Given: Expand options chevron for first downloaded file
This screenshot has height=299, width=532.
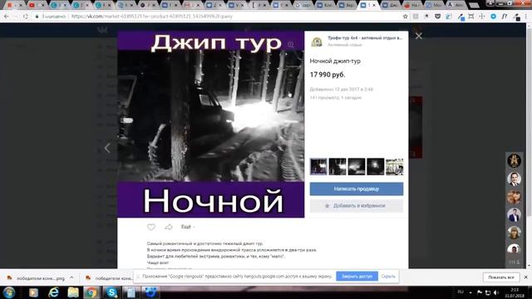Looking at the screenshot, I should click(x=71, y=277).
